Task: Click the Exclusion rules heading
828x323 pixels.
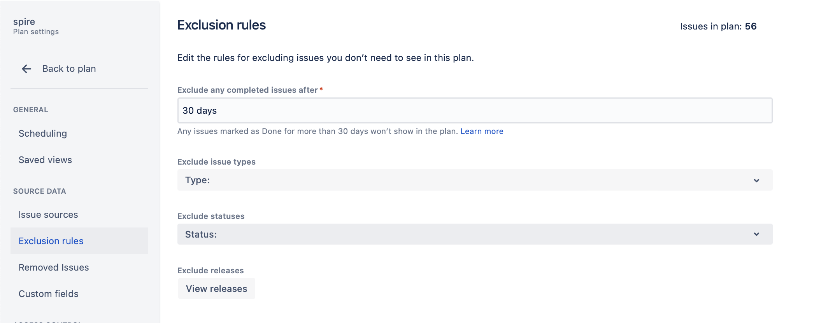Action: coord(221,25)
